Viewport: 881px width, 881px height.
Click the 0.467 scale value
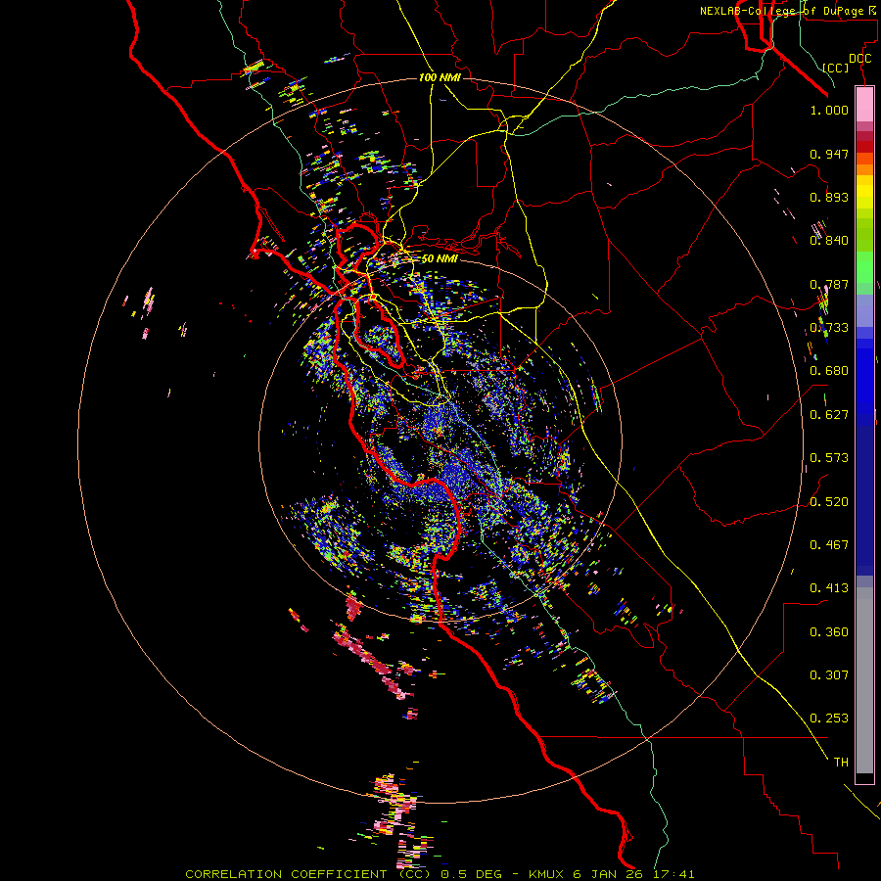(x=829, y=545)
